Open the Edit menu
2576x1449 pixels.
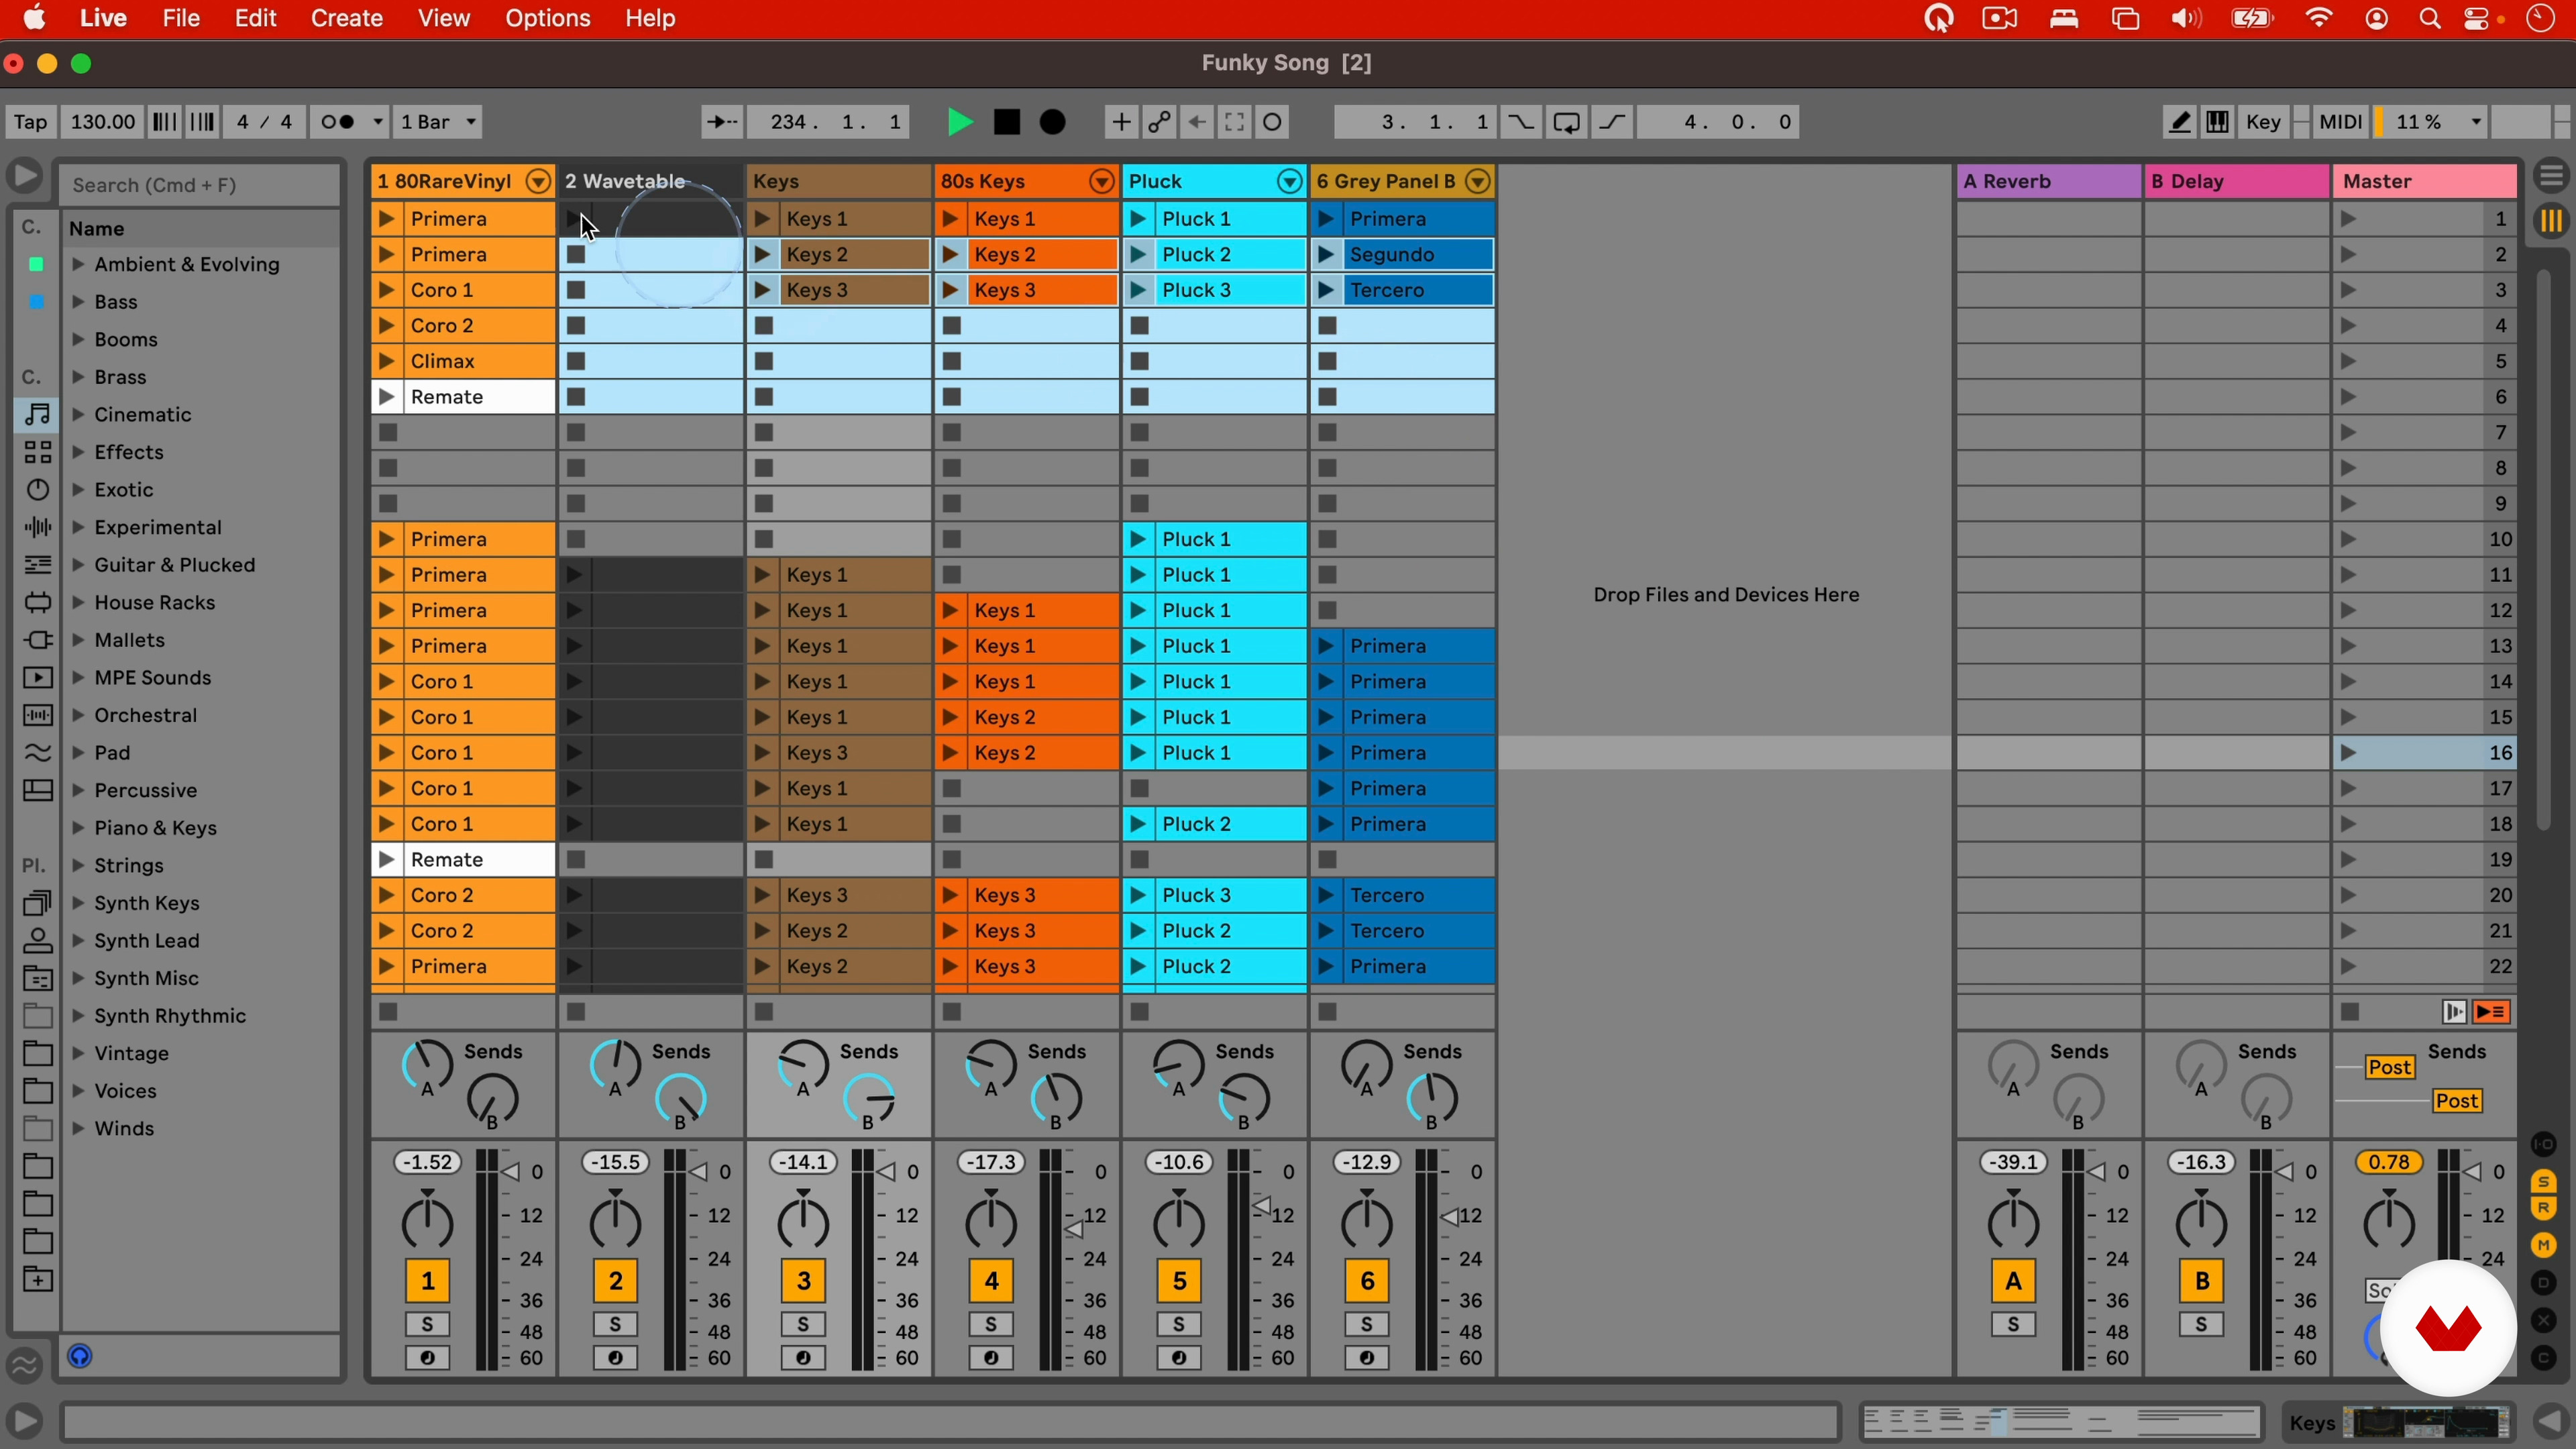click(256, 18)
